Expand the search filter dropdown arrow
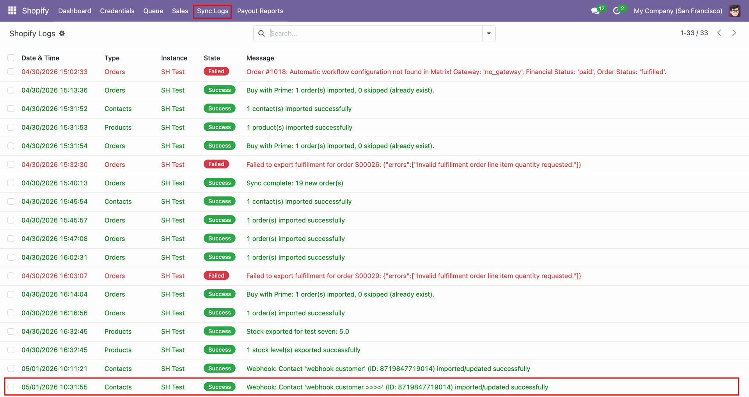The image size is (749, 397). click(489, 34)
